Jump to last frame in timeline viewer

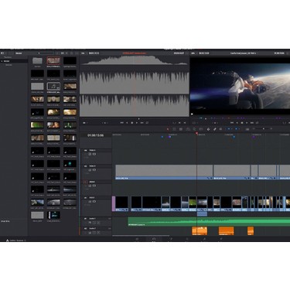(x=252, y=123)
